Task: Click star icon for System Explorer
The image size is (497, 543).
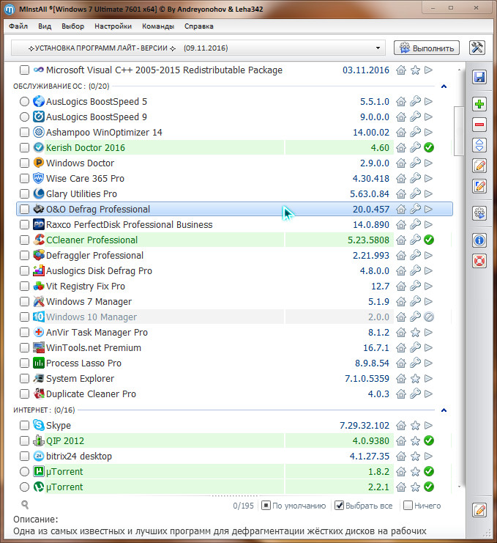Action: click(415, 379)
